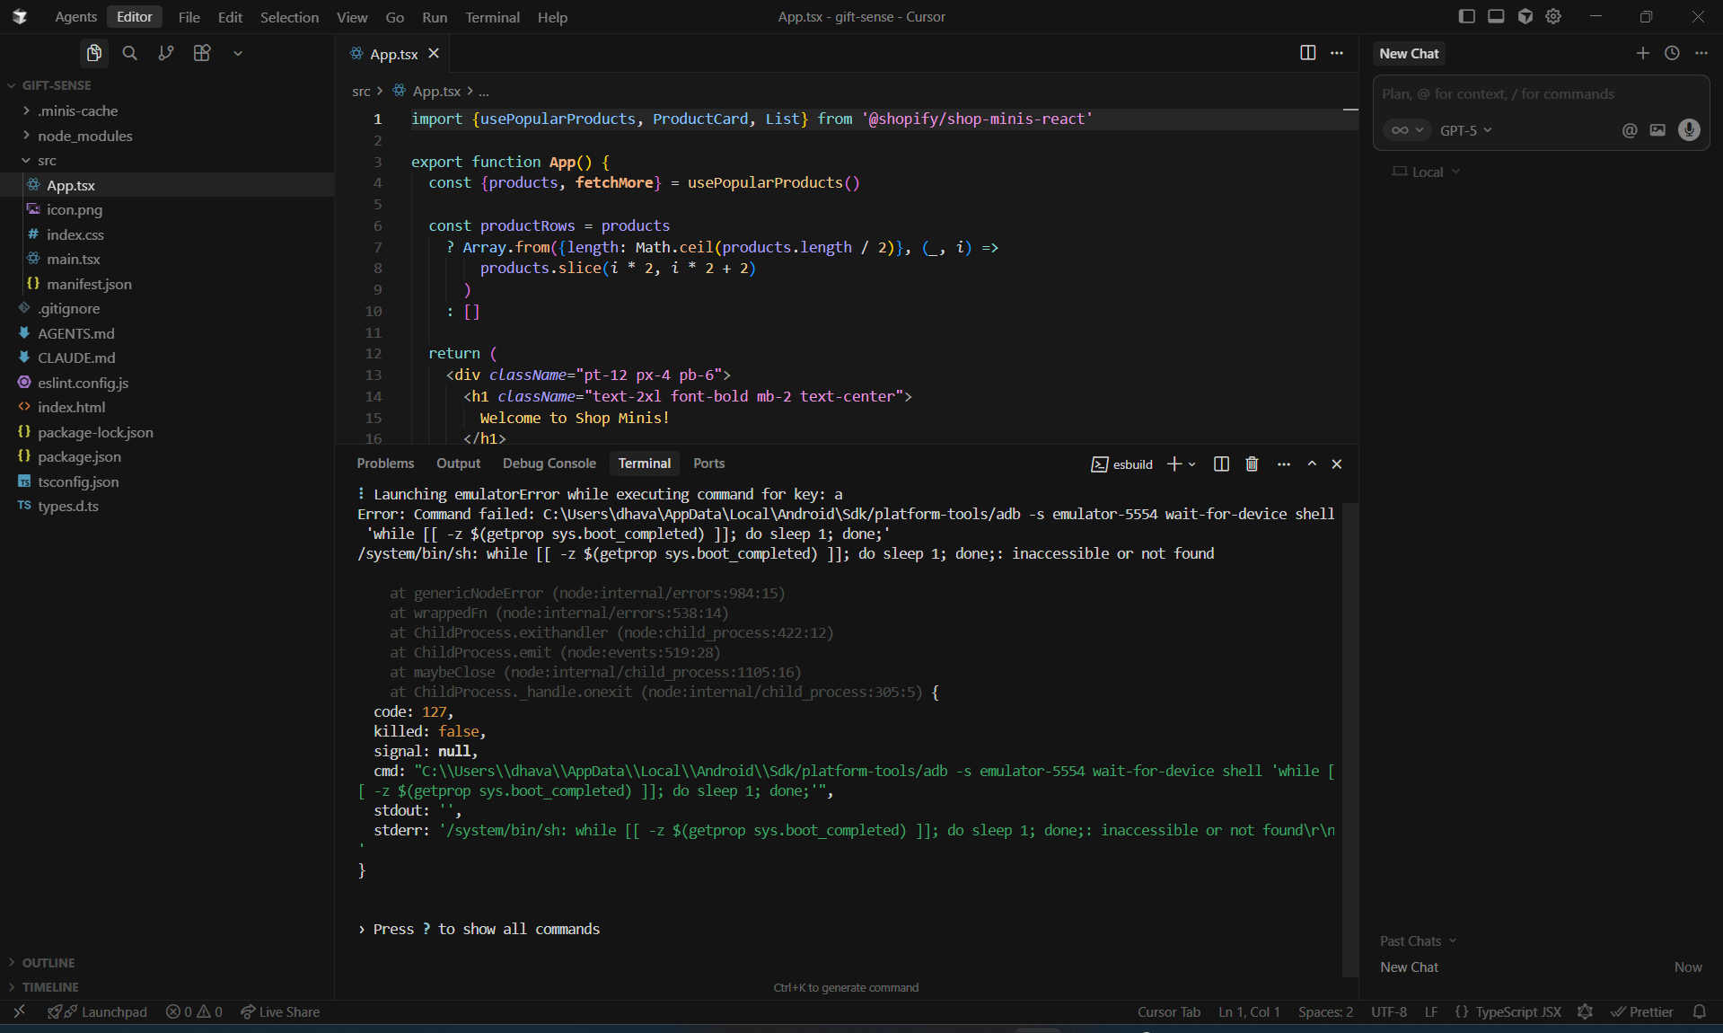Viewport: 1723px width, 1033px height.
Task: Close the App.tsx editor tab
Action: (434, 54)
